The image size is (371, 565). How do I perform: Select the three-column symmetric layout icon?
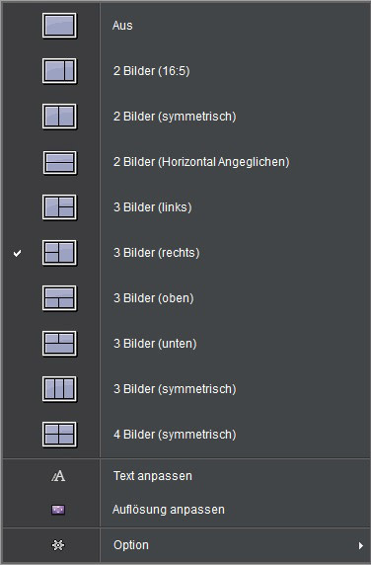pyautogui.click(x=59, y=389)
